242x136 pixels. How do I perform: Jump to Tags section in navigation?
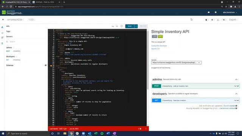tap(8, 31)
